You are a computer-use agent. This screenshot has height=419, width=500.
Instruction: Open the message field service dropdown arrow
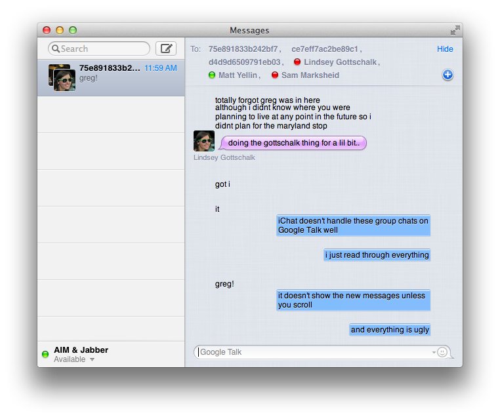click(x=434, y=352)
